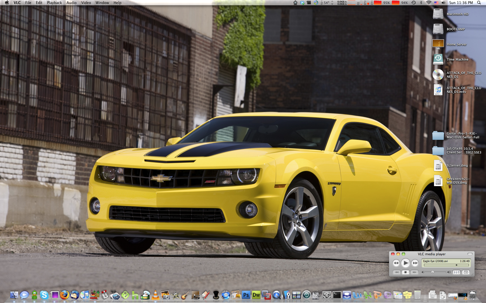Open the Spotlight search icon
The width and height of the screenshot is (486, 303).
click(x=479, y=3)
